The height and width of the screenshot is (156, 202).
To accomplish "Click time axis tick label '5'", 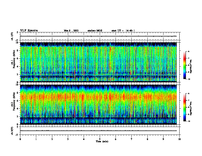I will (x=100, y=139).
